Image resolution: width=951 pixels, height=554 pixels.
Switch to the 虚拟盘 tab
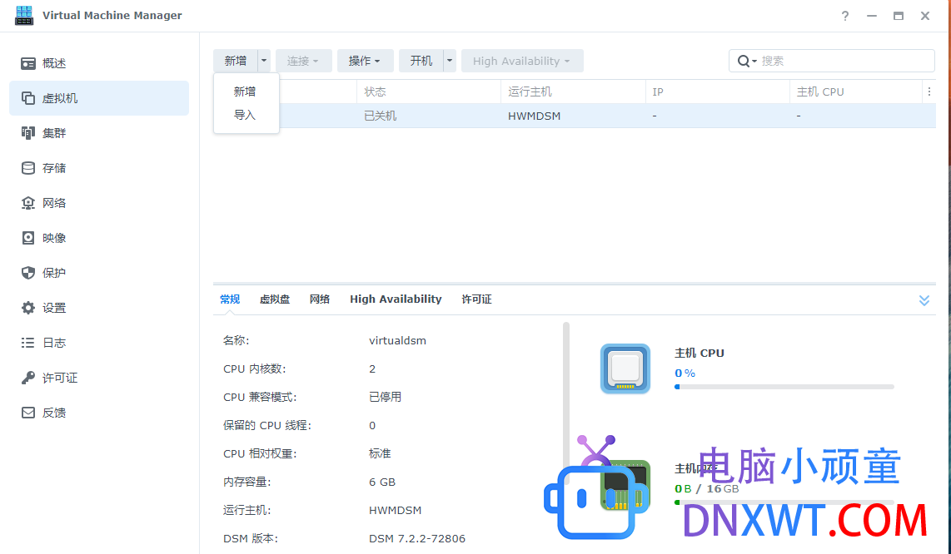(x=275, y=299)
